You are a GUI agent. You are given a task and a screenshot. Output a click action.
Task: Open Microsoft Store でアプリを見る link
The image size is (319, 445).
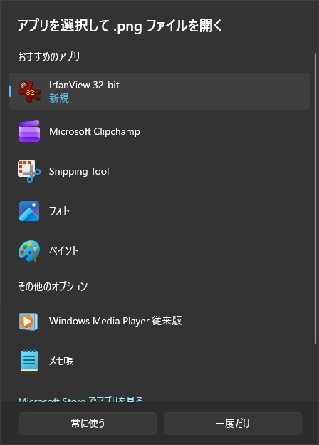point(80,399)
